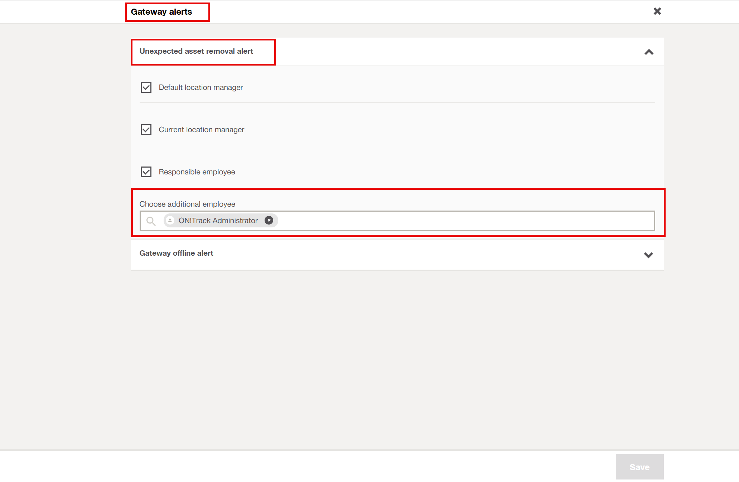Click the Current location manager label
Viewport: 739px width, 482px height.
202,130
